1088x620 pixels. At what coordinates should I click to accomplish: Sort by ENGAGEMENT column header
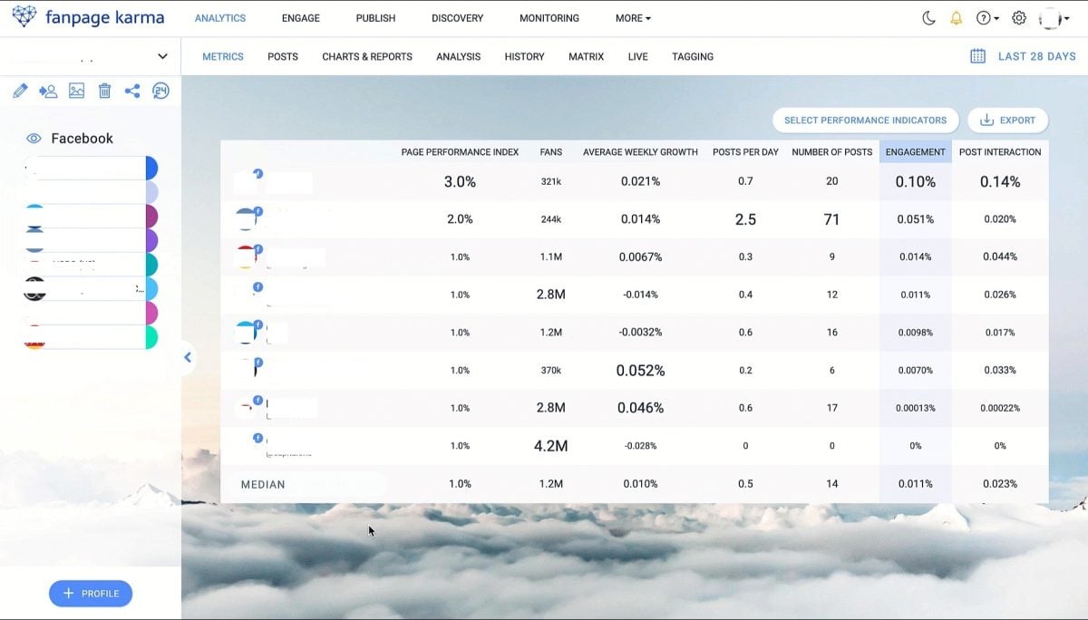click(x=915, y=152)
